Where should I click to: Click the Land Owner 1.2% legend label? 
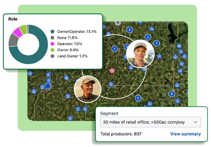point(72,56)
